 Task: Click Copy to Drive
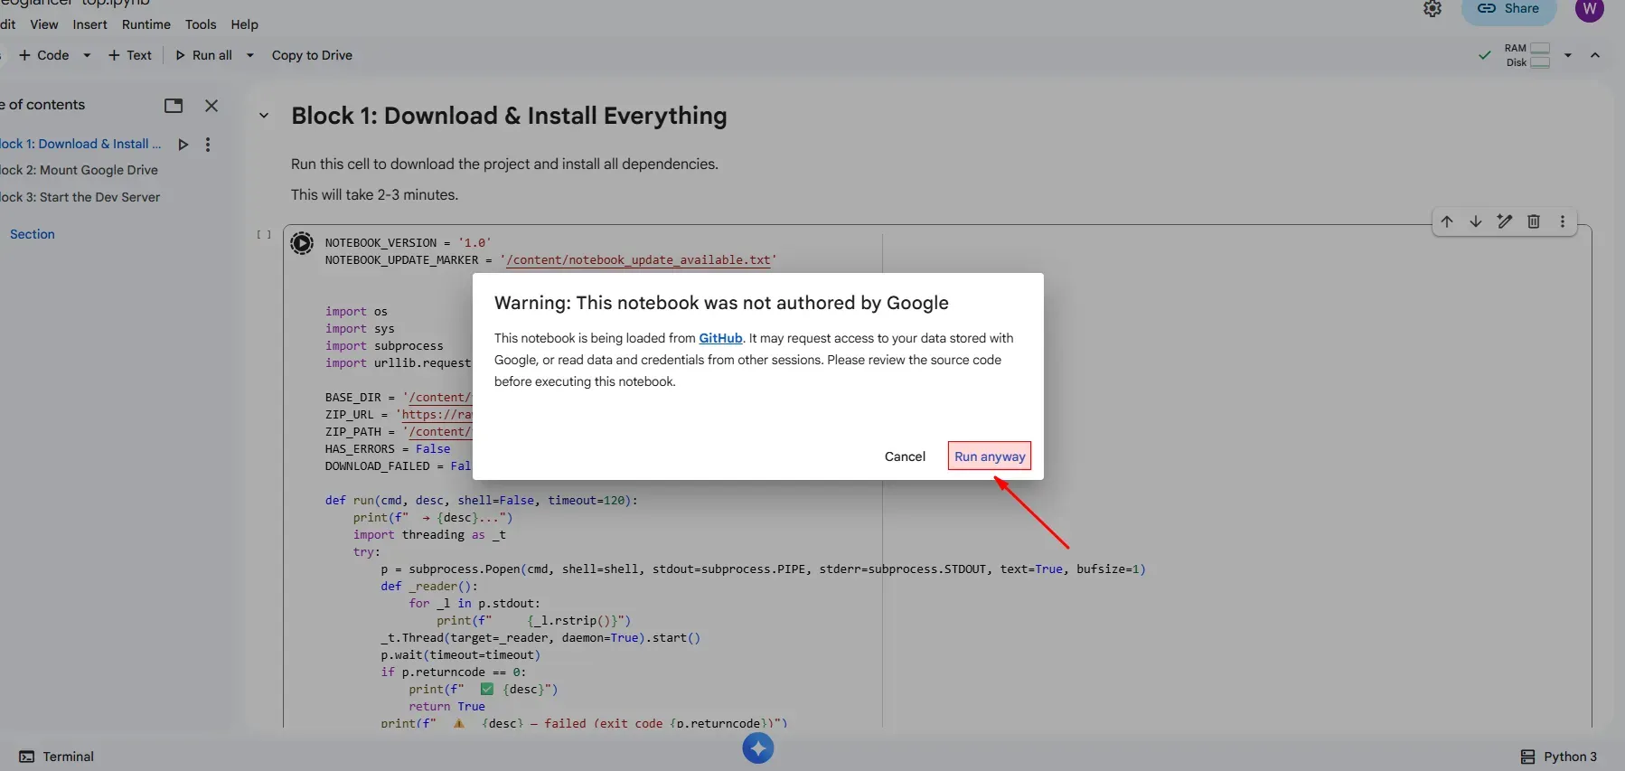(312, 55)
